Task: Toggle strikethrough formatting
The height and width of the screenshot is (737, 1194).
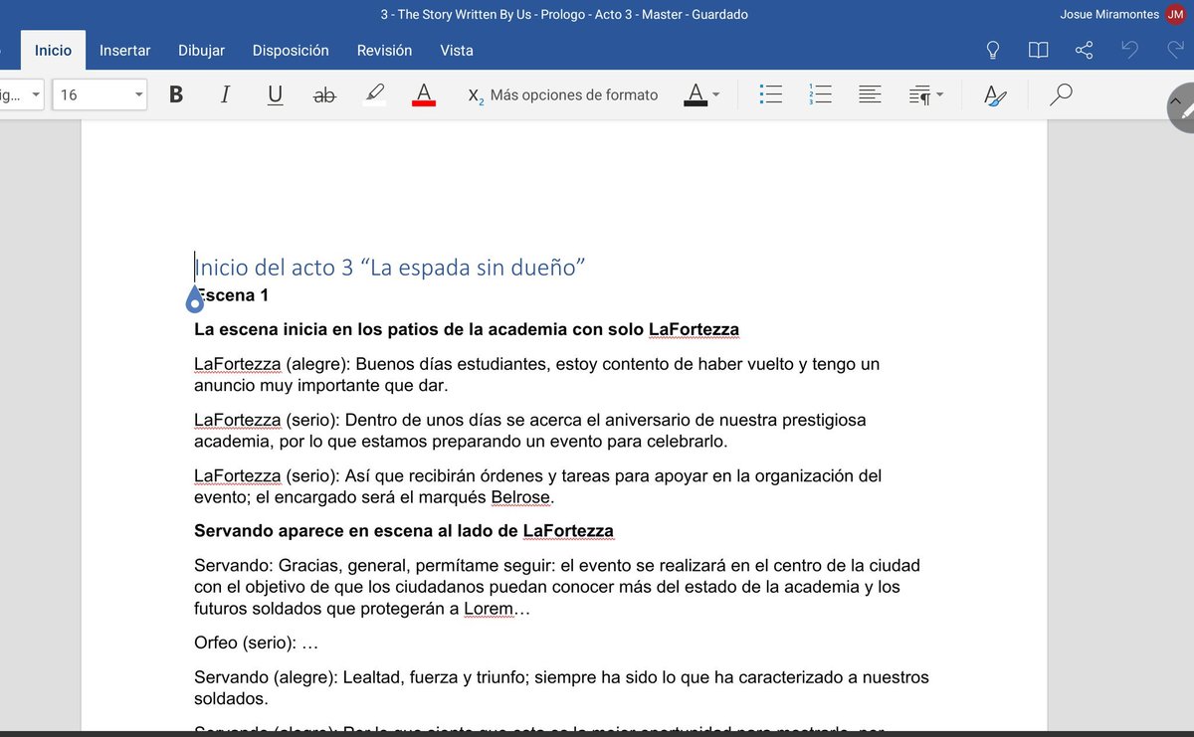Action: coord(324,94)
